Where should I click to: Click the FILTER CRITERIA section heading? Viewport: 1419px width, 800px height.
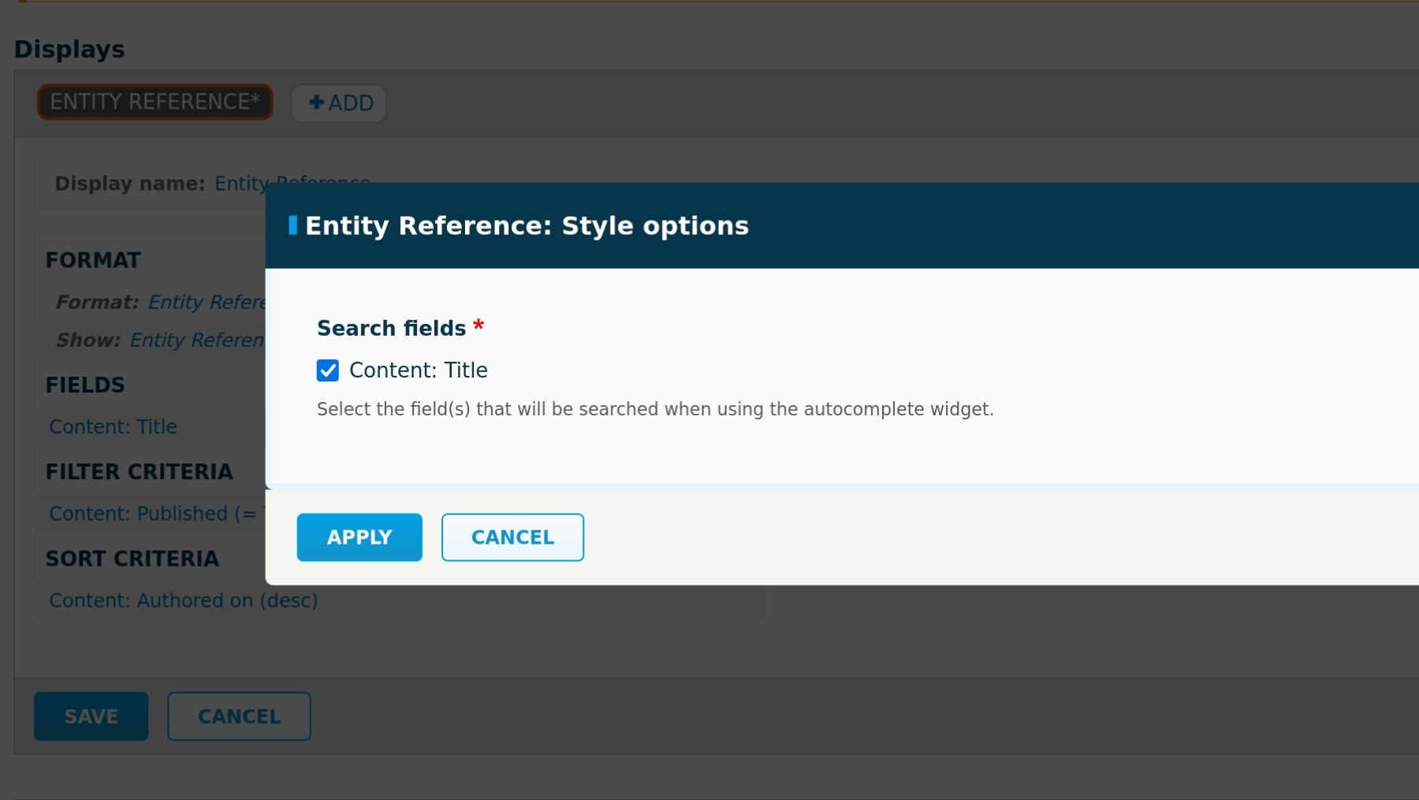coord(139,472)
